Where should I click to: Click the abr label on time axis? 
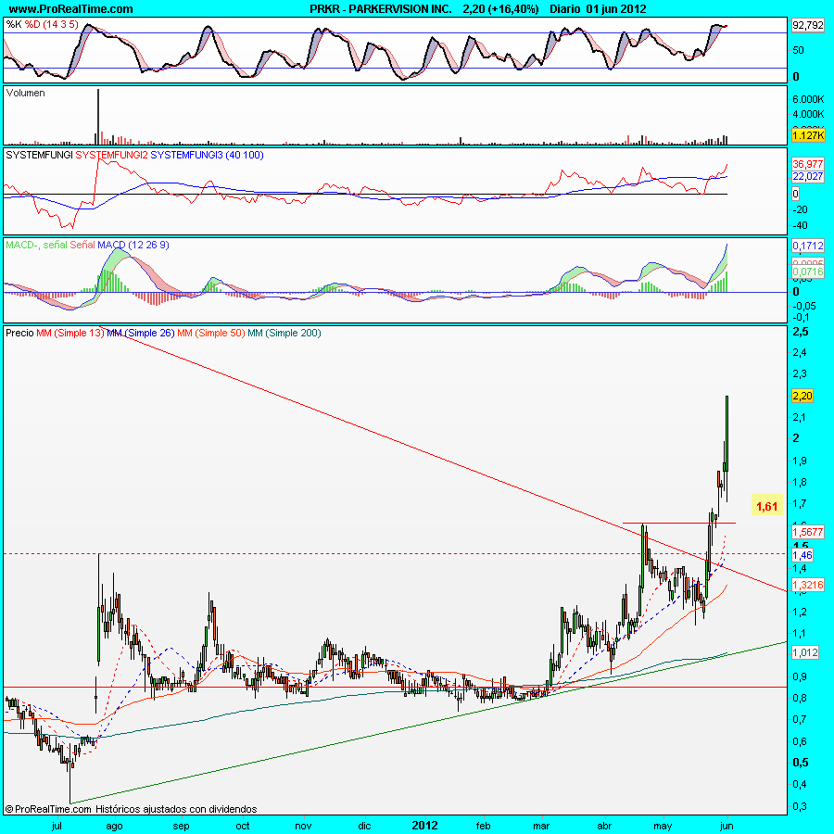[604, 826]
